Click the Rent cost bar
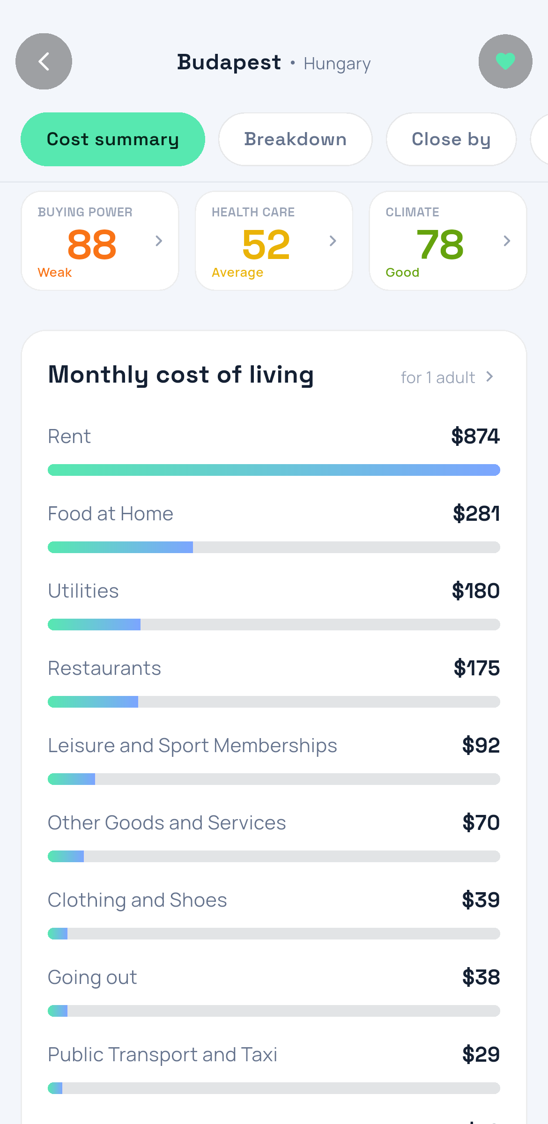Screen dimensions: 548x1124 pyautogui.click(x=274, y=470)
